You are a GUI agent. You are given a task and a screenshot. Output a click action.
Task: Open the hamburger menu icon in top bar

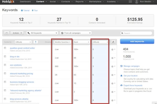click(x=130, y=2)
